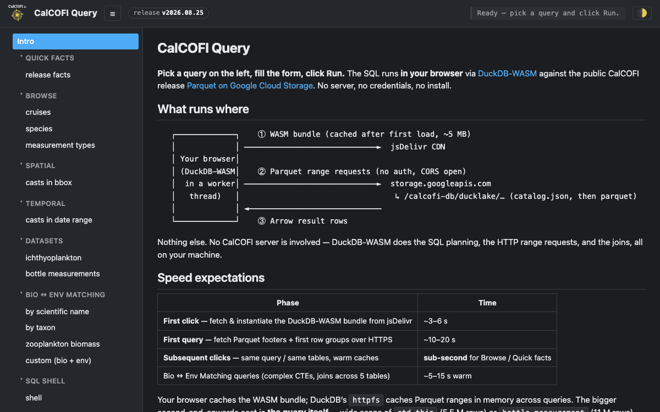Open the measurement types query
The image size is (660, 412).
pyautogui.click(x=60, y=145)
